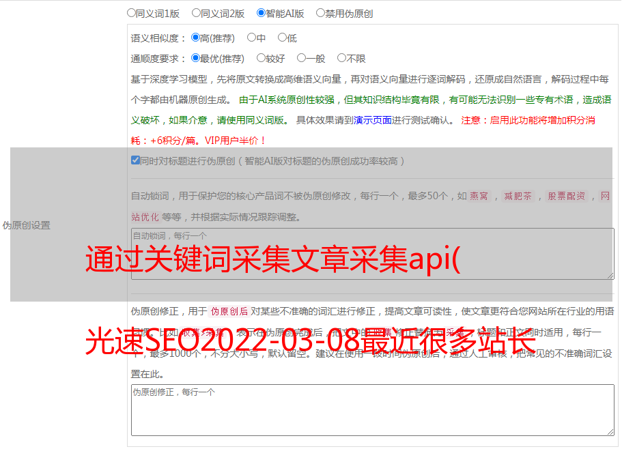
Task: Set 通顺度要求 to 最优(推荐)
Action: pyautogui.click(x=195, y=59)
